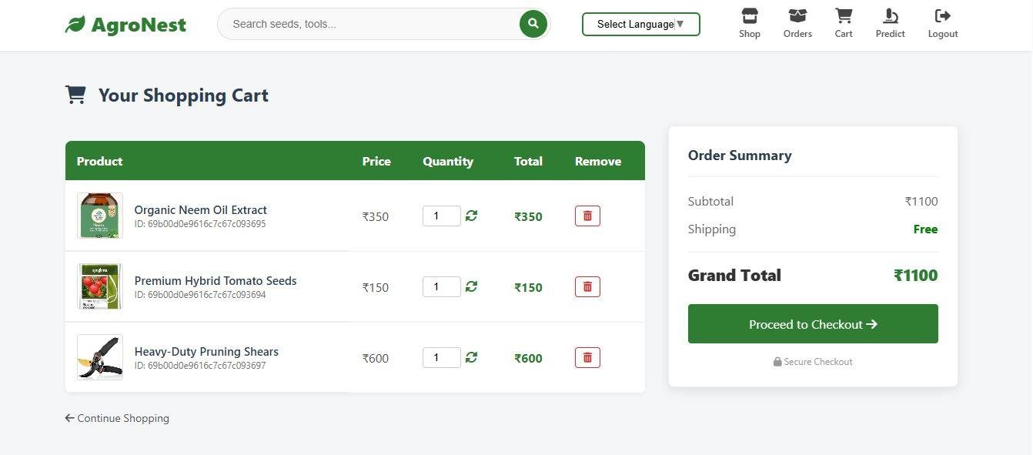The image size is (1033, 455).
Task: Proceed to Checkout
Action: [813, 324]
